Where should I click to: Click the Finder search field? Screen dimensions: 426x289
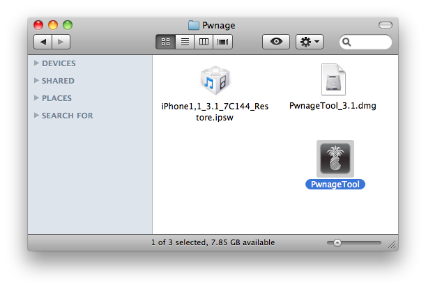tap(365, 42)
